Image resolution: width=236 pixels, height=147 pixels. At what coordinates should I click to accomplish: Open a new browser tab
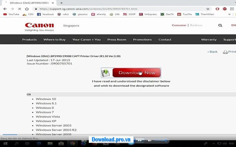pyautogui.click(x=61, y=3)
